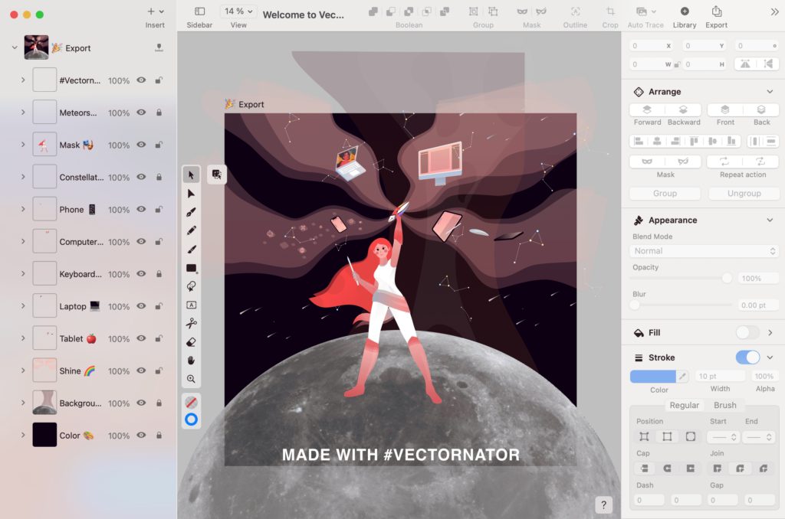Bring selection to Front

coord(725,109)
